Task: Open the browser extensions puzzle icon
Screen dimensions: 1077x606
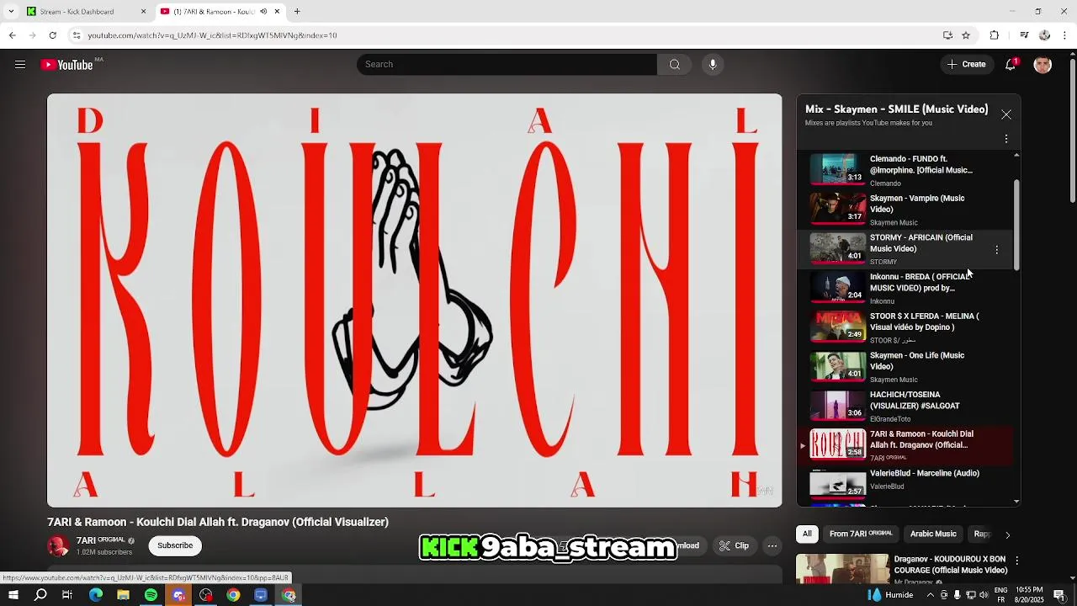Action: (x=994, y=35)
